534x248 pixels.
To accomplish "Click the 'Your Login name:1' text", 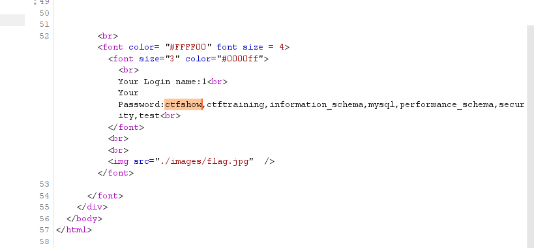I will pos(162,82).
